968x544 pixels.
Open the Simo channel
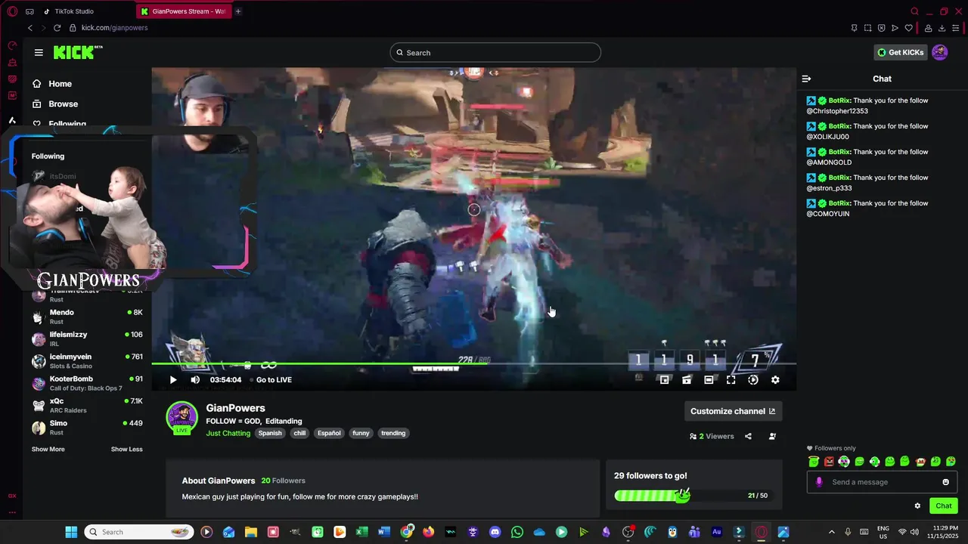[x=87, y=428]
